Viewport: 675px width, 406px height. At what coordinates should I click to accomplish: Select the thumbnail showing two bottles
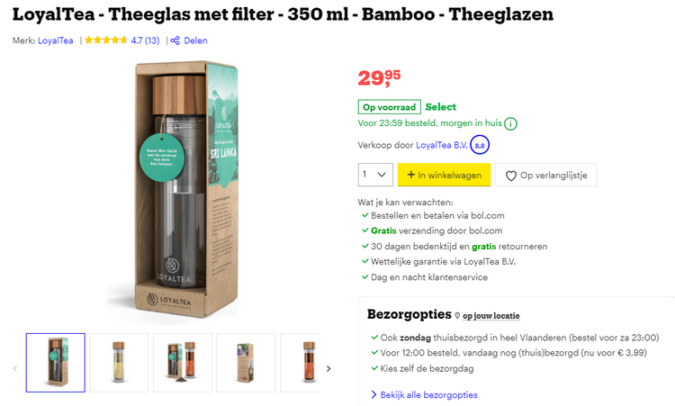pos(183,363)
